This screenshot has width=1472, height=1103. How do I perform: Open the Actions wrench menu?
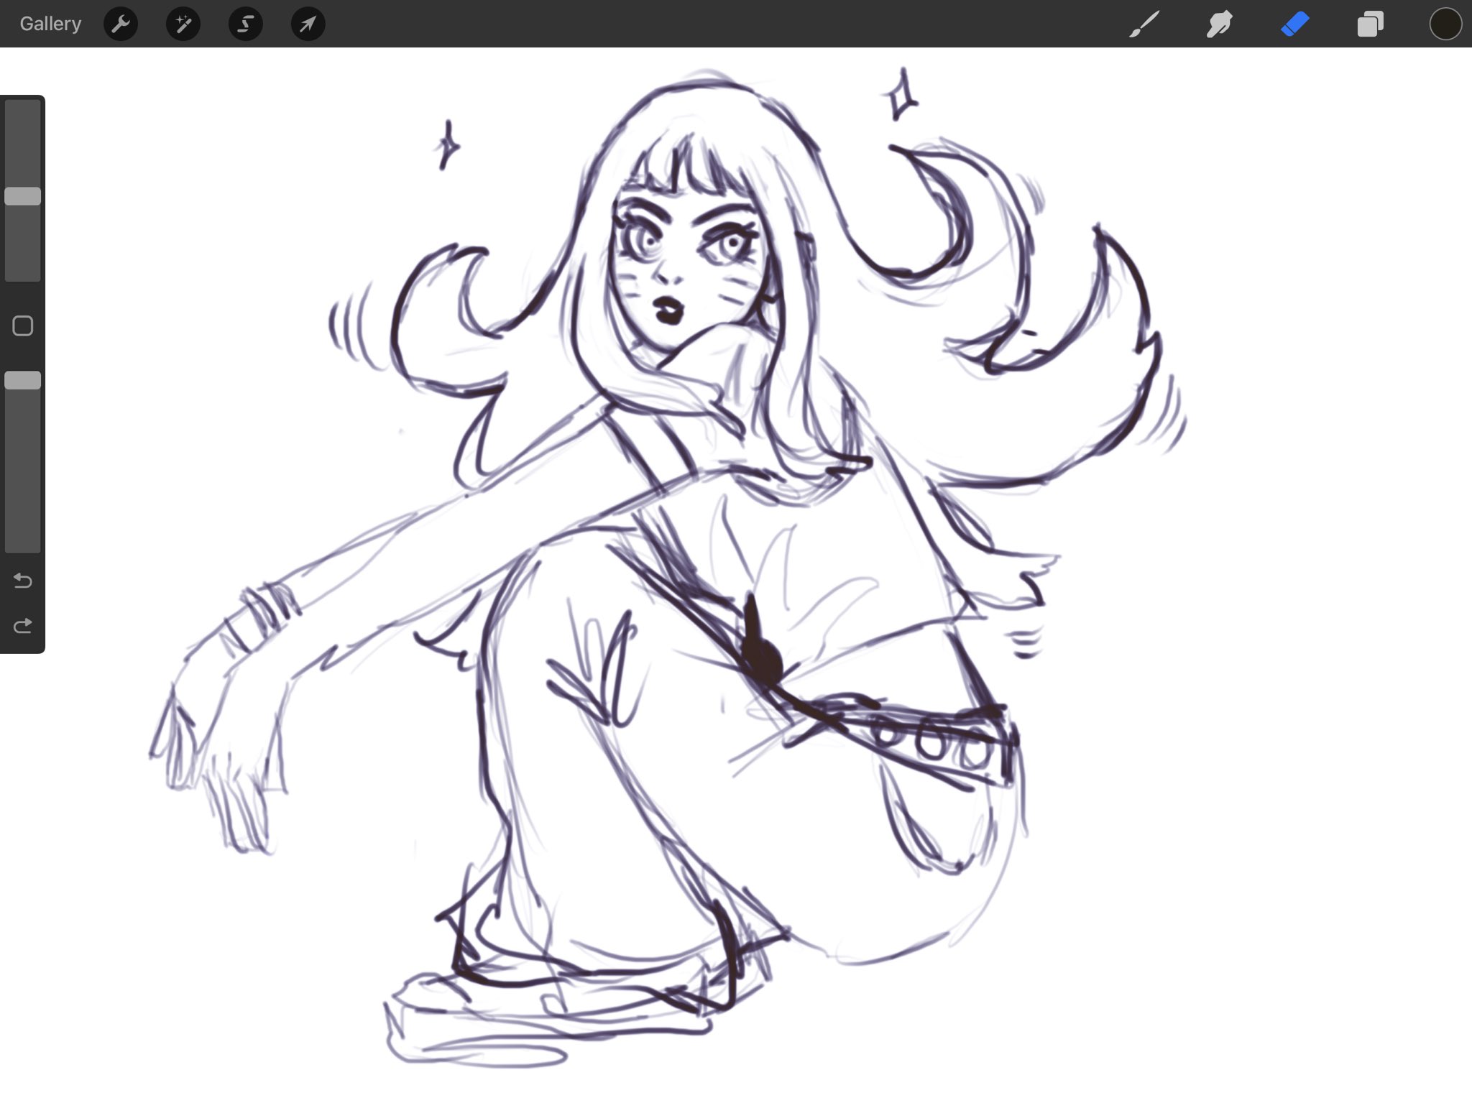pos(121,24)
